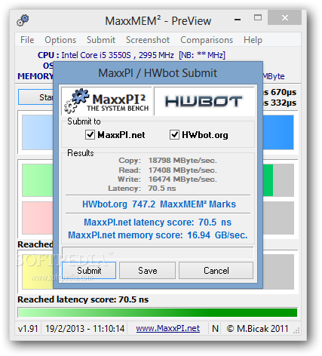
Task: Click the empty text field above Submit
Action: point(158,253)
